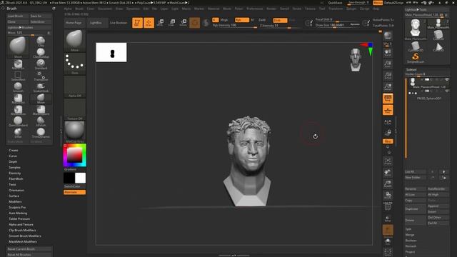Image resolution: width=457 pixels, height=257 pixels.
Task: Click Reset Current Brush
Action: [29, 249]
